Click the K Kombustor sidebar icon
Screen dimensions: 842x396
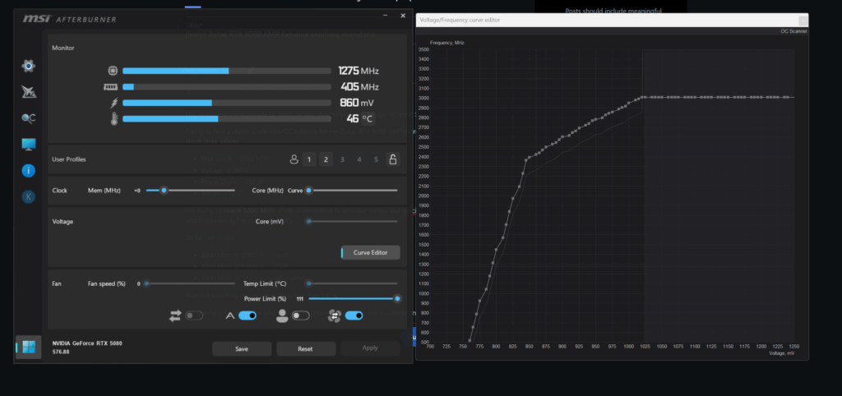[x=29, y=197]
